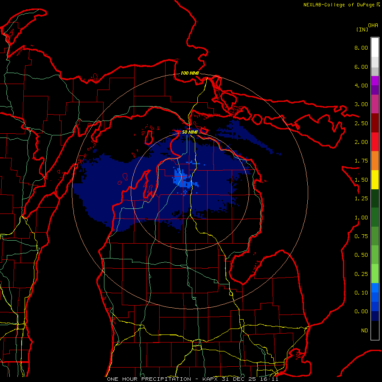The height and width of the screenshot is (382, 382).
Task: Pick the pink swatch beside 3.00
Action: [375, 104]
